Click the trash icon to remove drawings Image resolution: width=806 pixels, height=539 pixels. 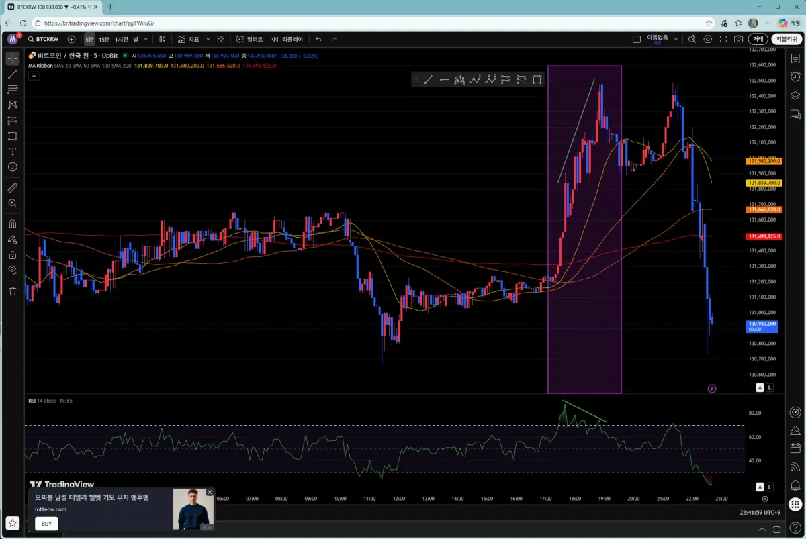(12, 291)
